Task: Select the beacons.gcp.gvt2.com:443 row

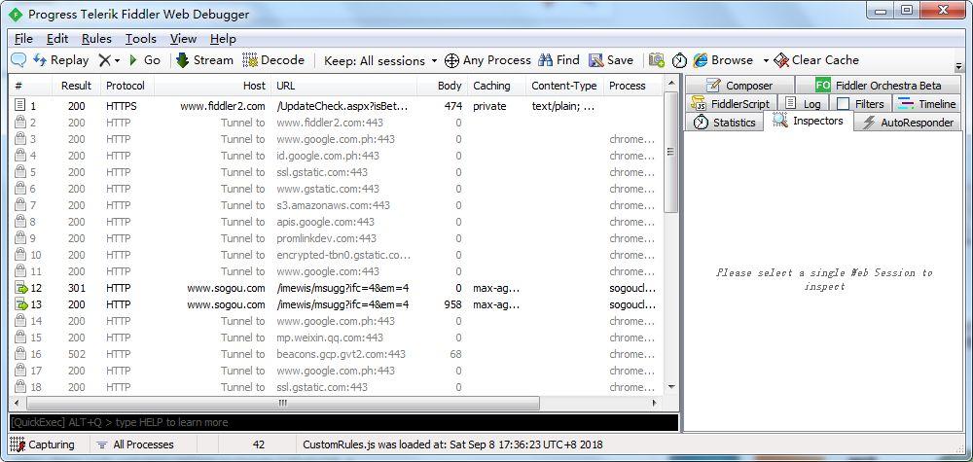Action: pos(336,354)
